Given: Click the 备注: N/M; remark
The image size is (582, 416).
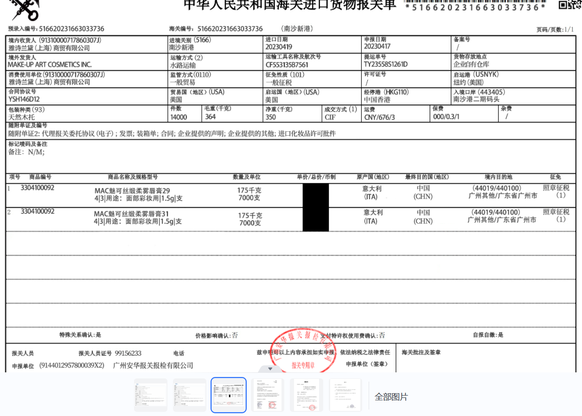Looking at the screenshot, I should tap(26, 152).
